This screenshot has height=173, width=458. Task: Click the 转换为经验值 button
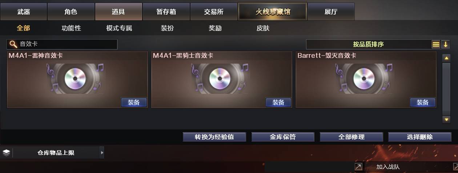(214, 137)
